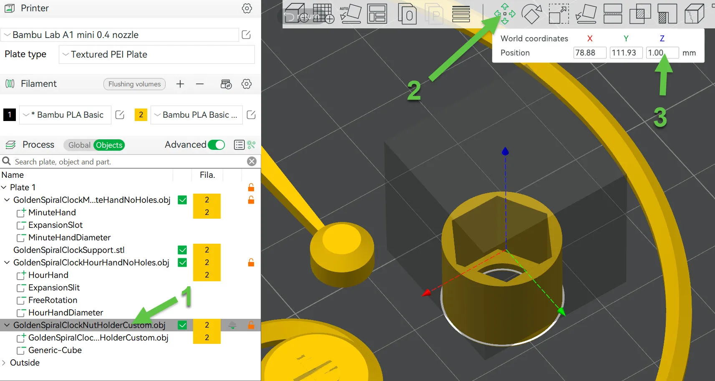The height and width of the screenshot is (381, 715).
Task: Select the HourHand part
Action: pos(48,275)
